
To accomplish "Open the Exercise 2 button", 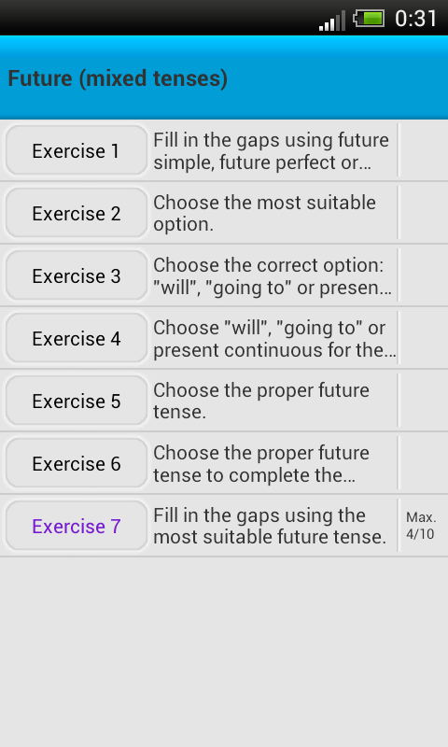I will 77,213.
